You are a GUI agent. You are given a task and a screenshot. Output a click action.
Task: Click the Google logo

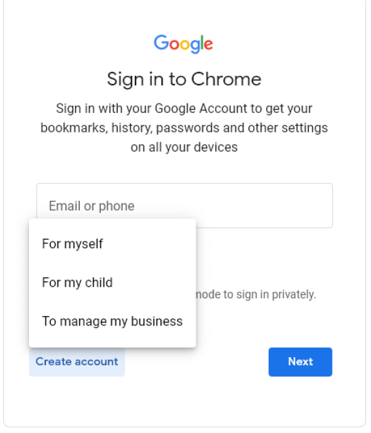tap(183, 44)
